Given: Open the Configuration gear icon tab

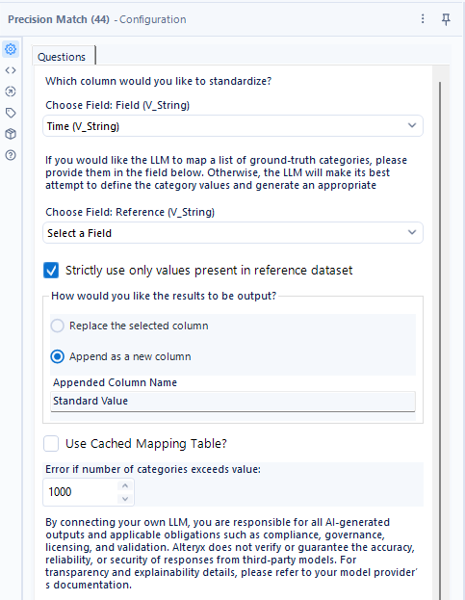Looking at the screenshot, I should [11, 49].
